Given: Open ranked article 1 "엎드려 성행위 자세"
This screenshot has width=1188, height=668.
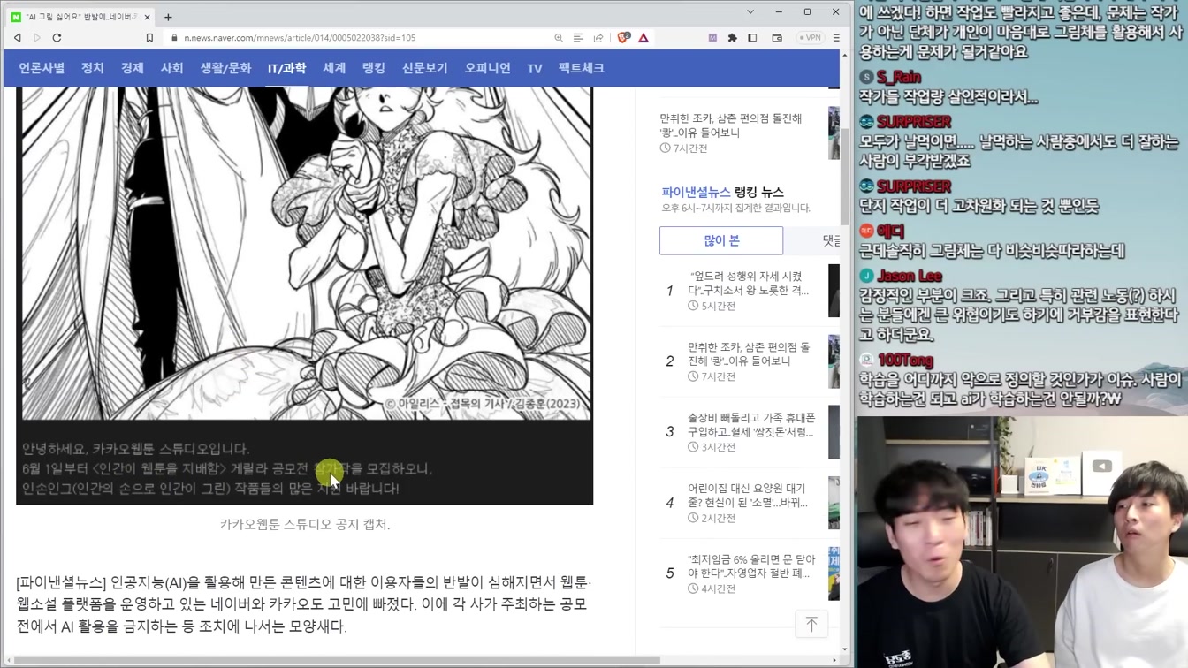Looking at the screenshot, I should click(749, 283).
